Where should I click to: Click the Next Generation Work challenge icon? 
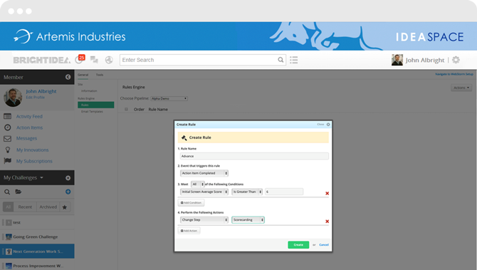coord(9,251)
